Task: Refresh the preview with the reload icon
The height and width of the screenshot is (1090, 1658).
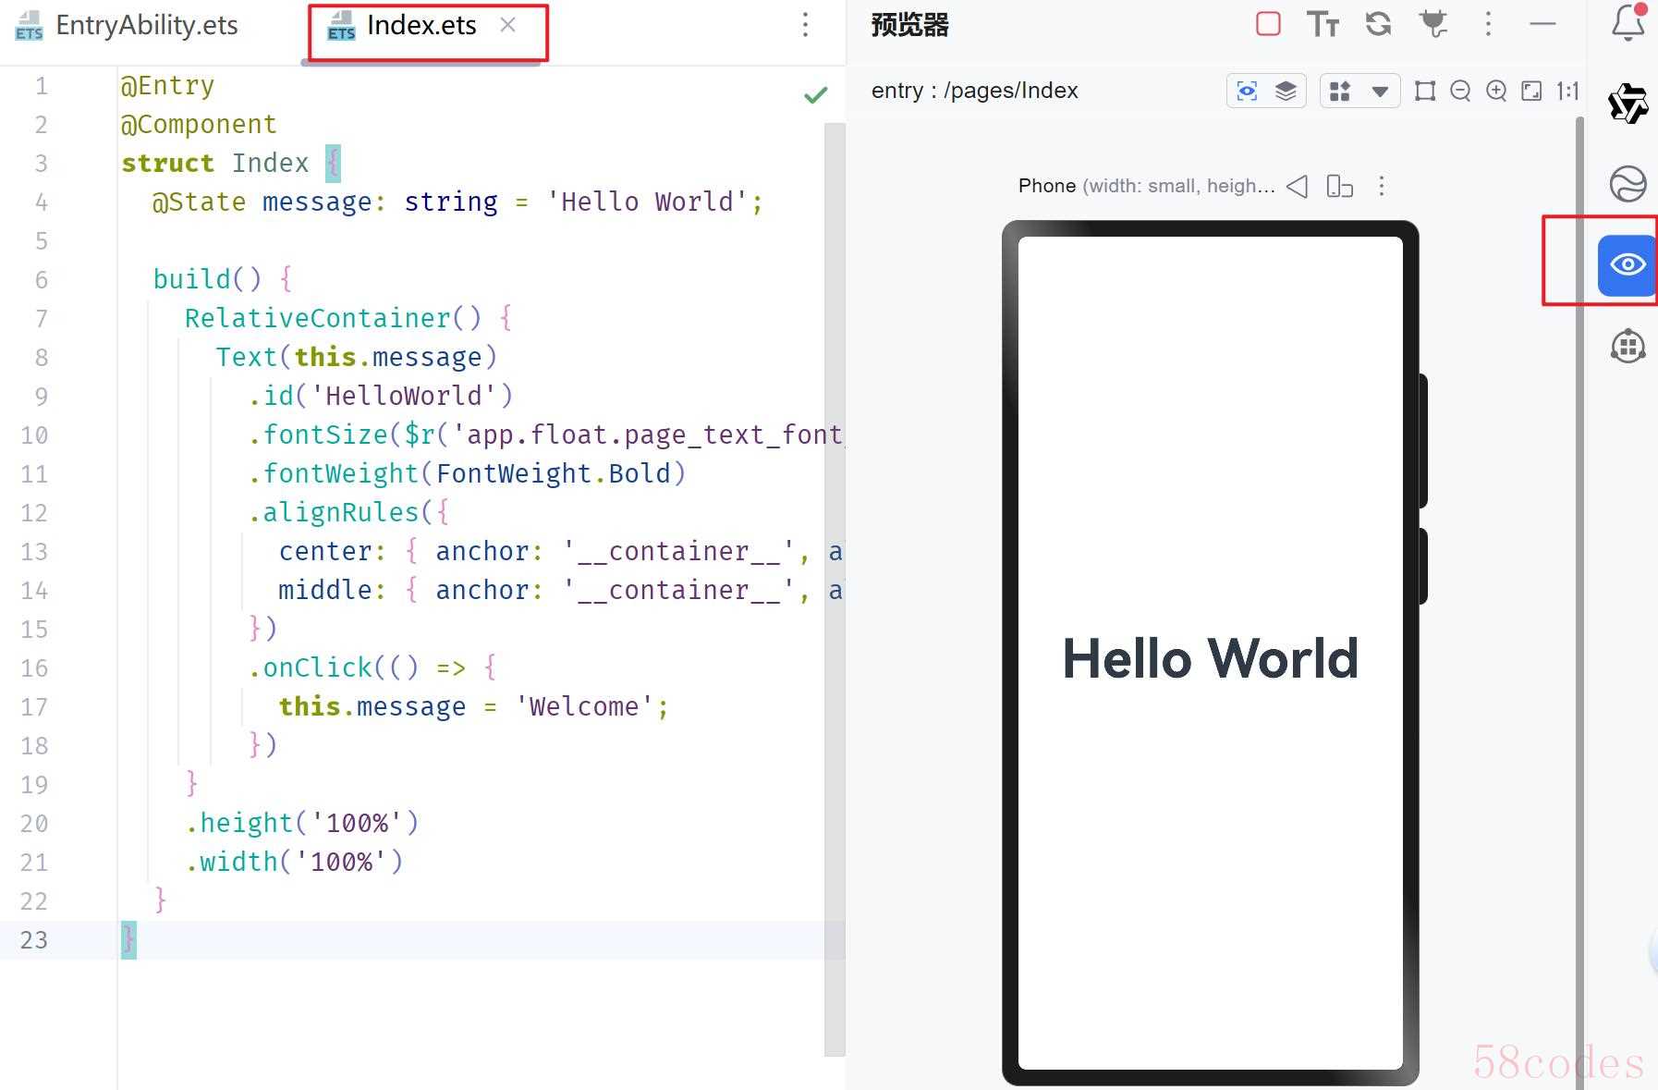Action: click(1378, 24)
